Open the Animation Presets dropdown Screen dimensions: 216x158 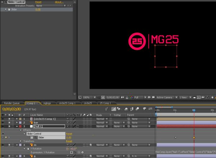tap(51, 6)
